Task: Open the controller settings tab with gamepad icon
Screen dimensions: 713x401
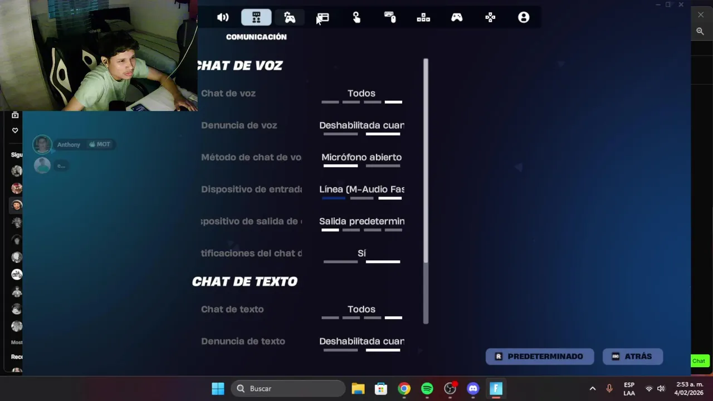Action: click(457, 17)
